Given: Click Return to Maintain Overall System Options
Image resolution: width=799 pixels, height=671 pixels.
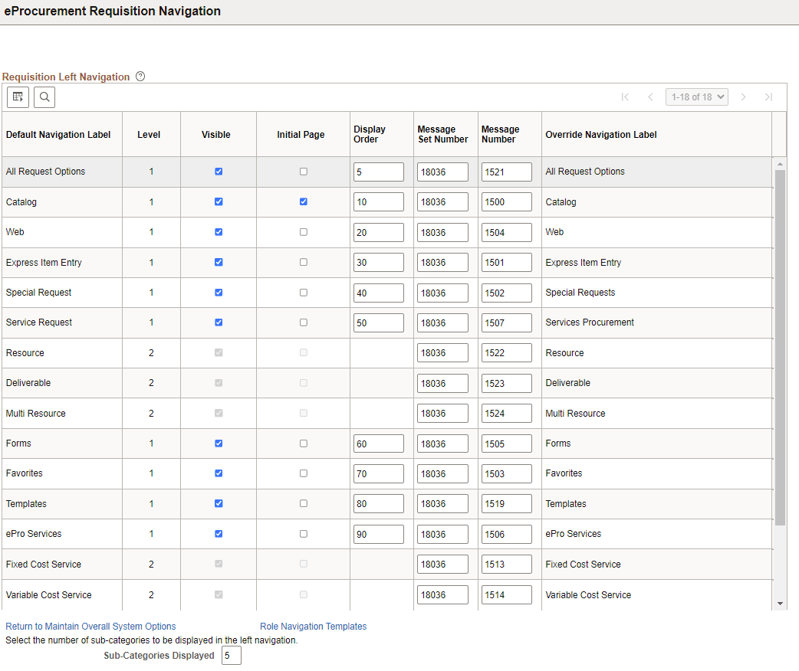Looking at the screenshot, I should 90,626.
